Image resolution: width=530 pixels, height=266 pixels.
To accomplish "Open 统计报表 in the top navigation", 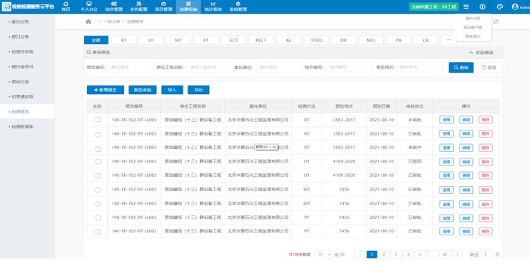I will (x=213, y=6).
